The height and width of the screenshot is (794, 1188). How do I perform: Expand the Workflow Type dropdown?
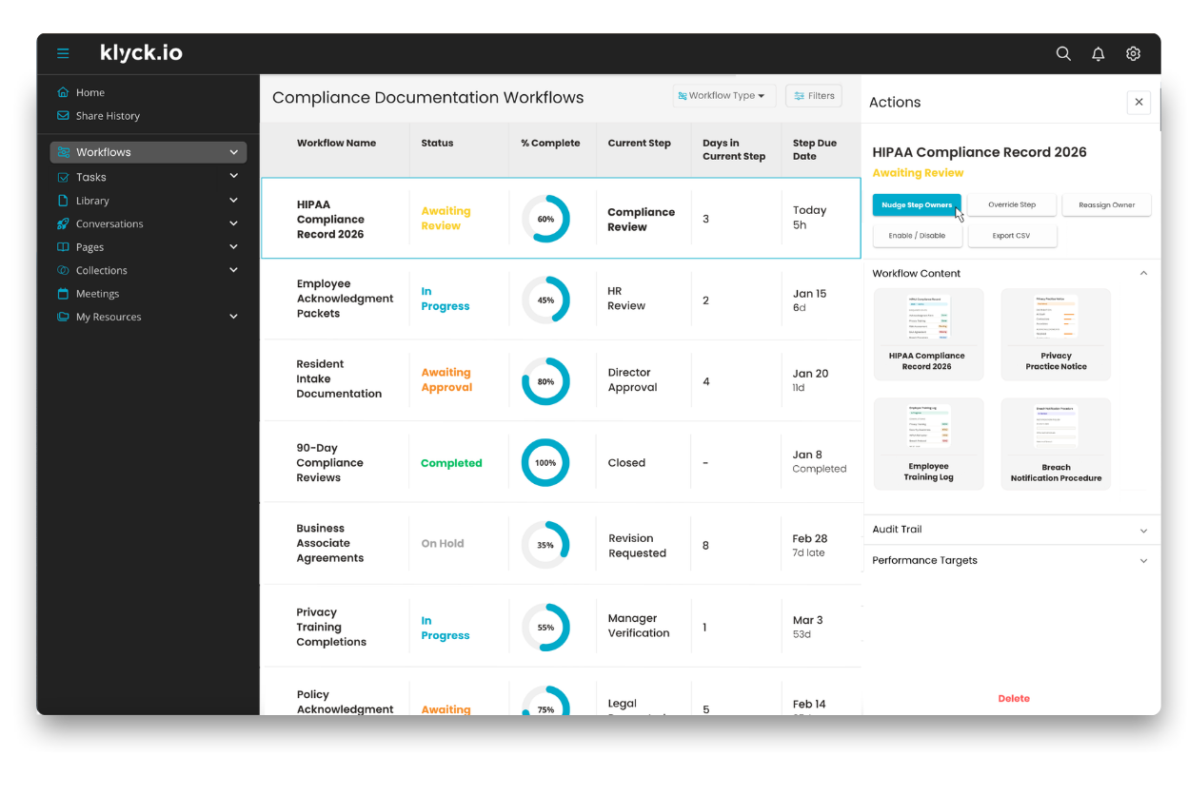(x=724, y=96)
